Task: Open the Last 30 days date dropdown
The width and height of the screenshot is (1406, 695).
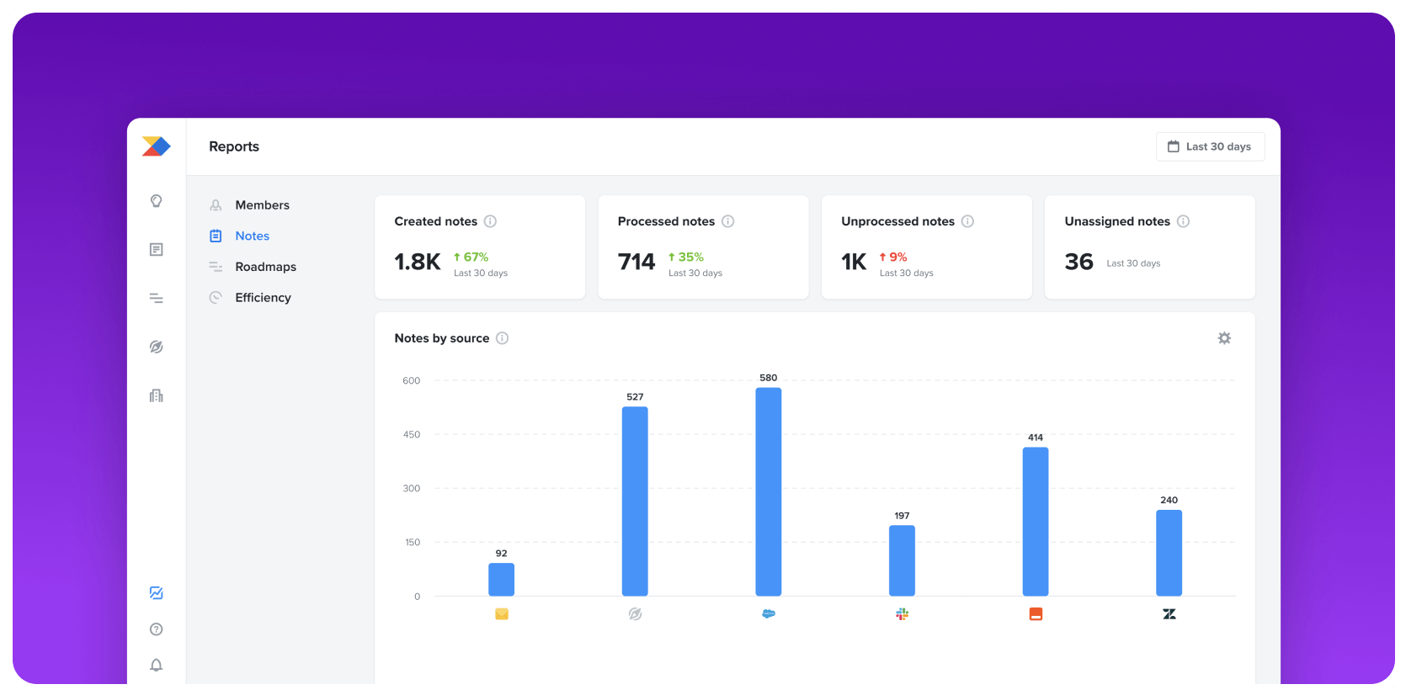Action: pos(1210,146)
